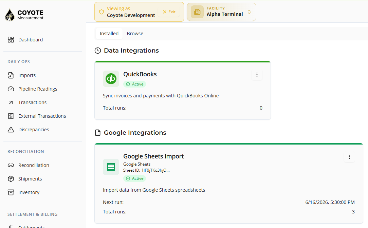Click the Inventory archive icon
Viewport: 368px width, 228px height.
[x=11, y=192]
